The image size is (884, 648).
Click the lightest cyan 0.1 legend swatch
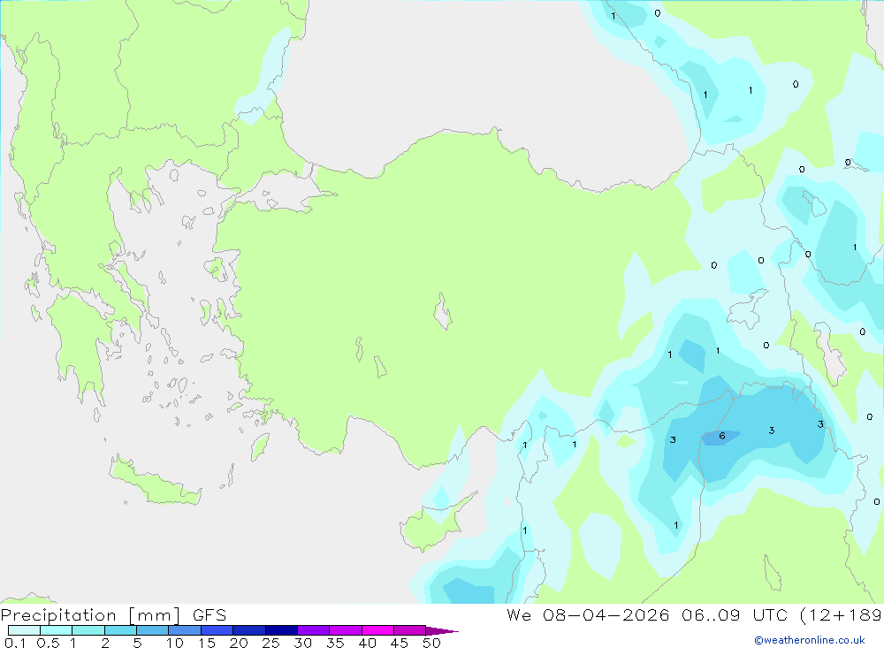click(24, 630)
